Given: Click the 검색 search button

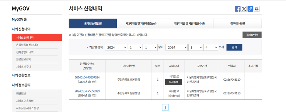Looking at the screenshot, I should (x=234, y=47).
